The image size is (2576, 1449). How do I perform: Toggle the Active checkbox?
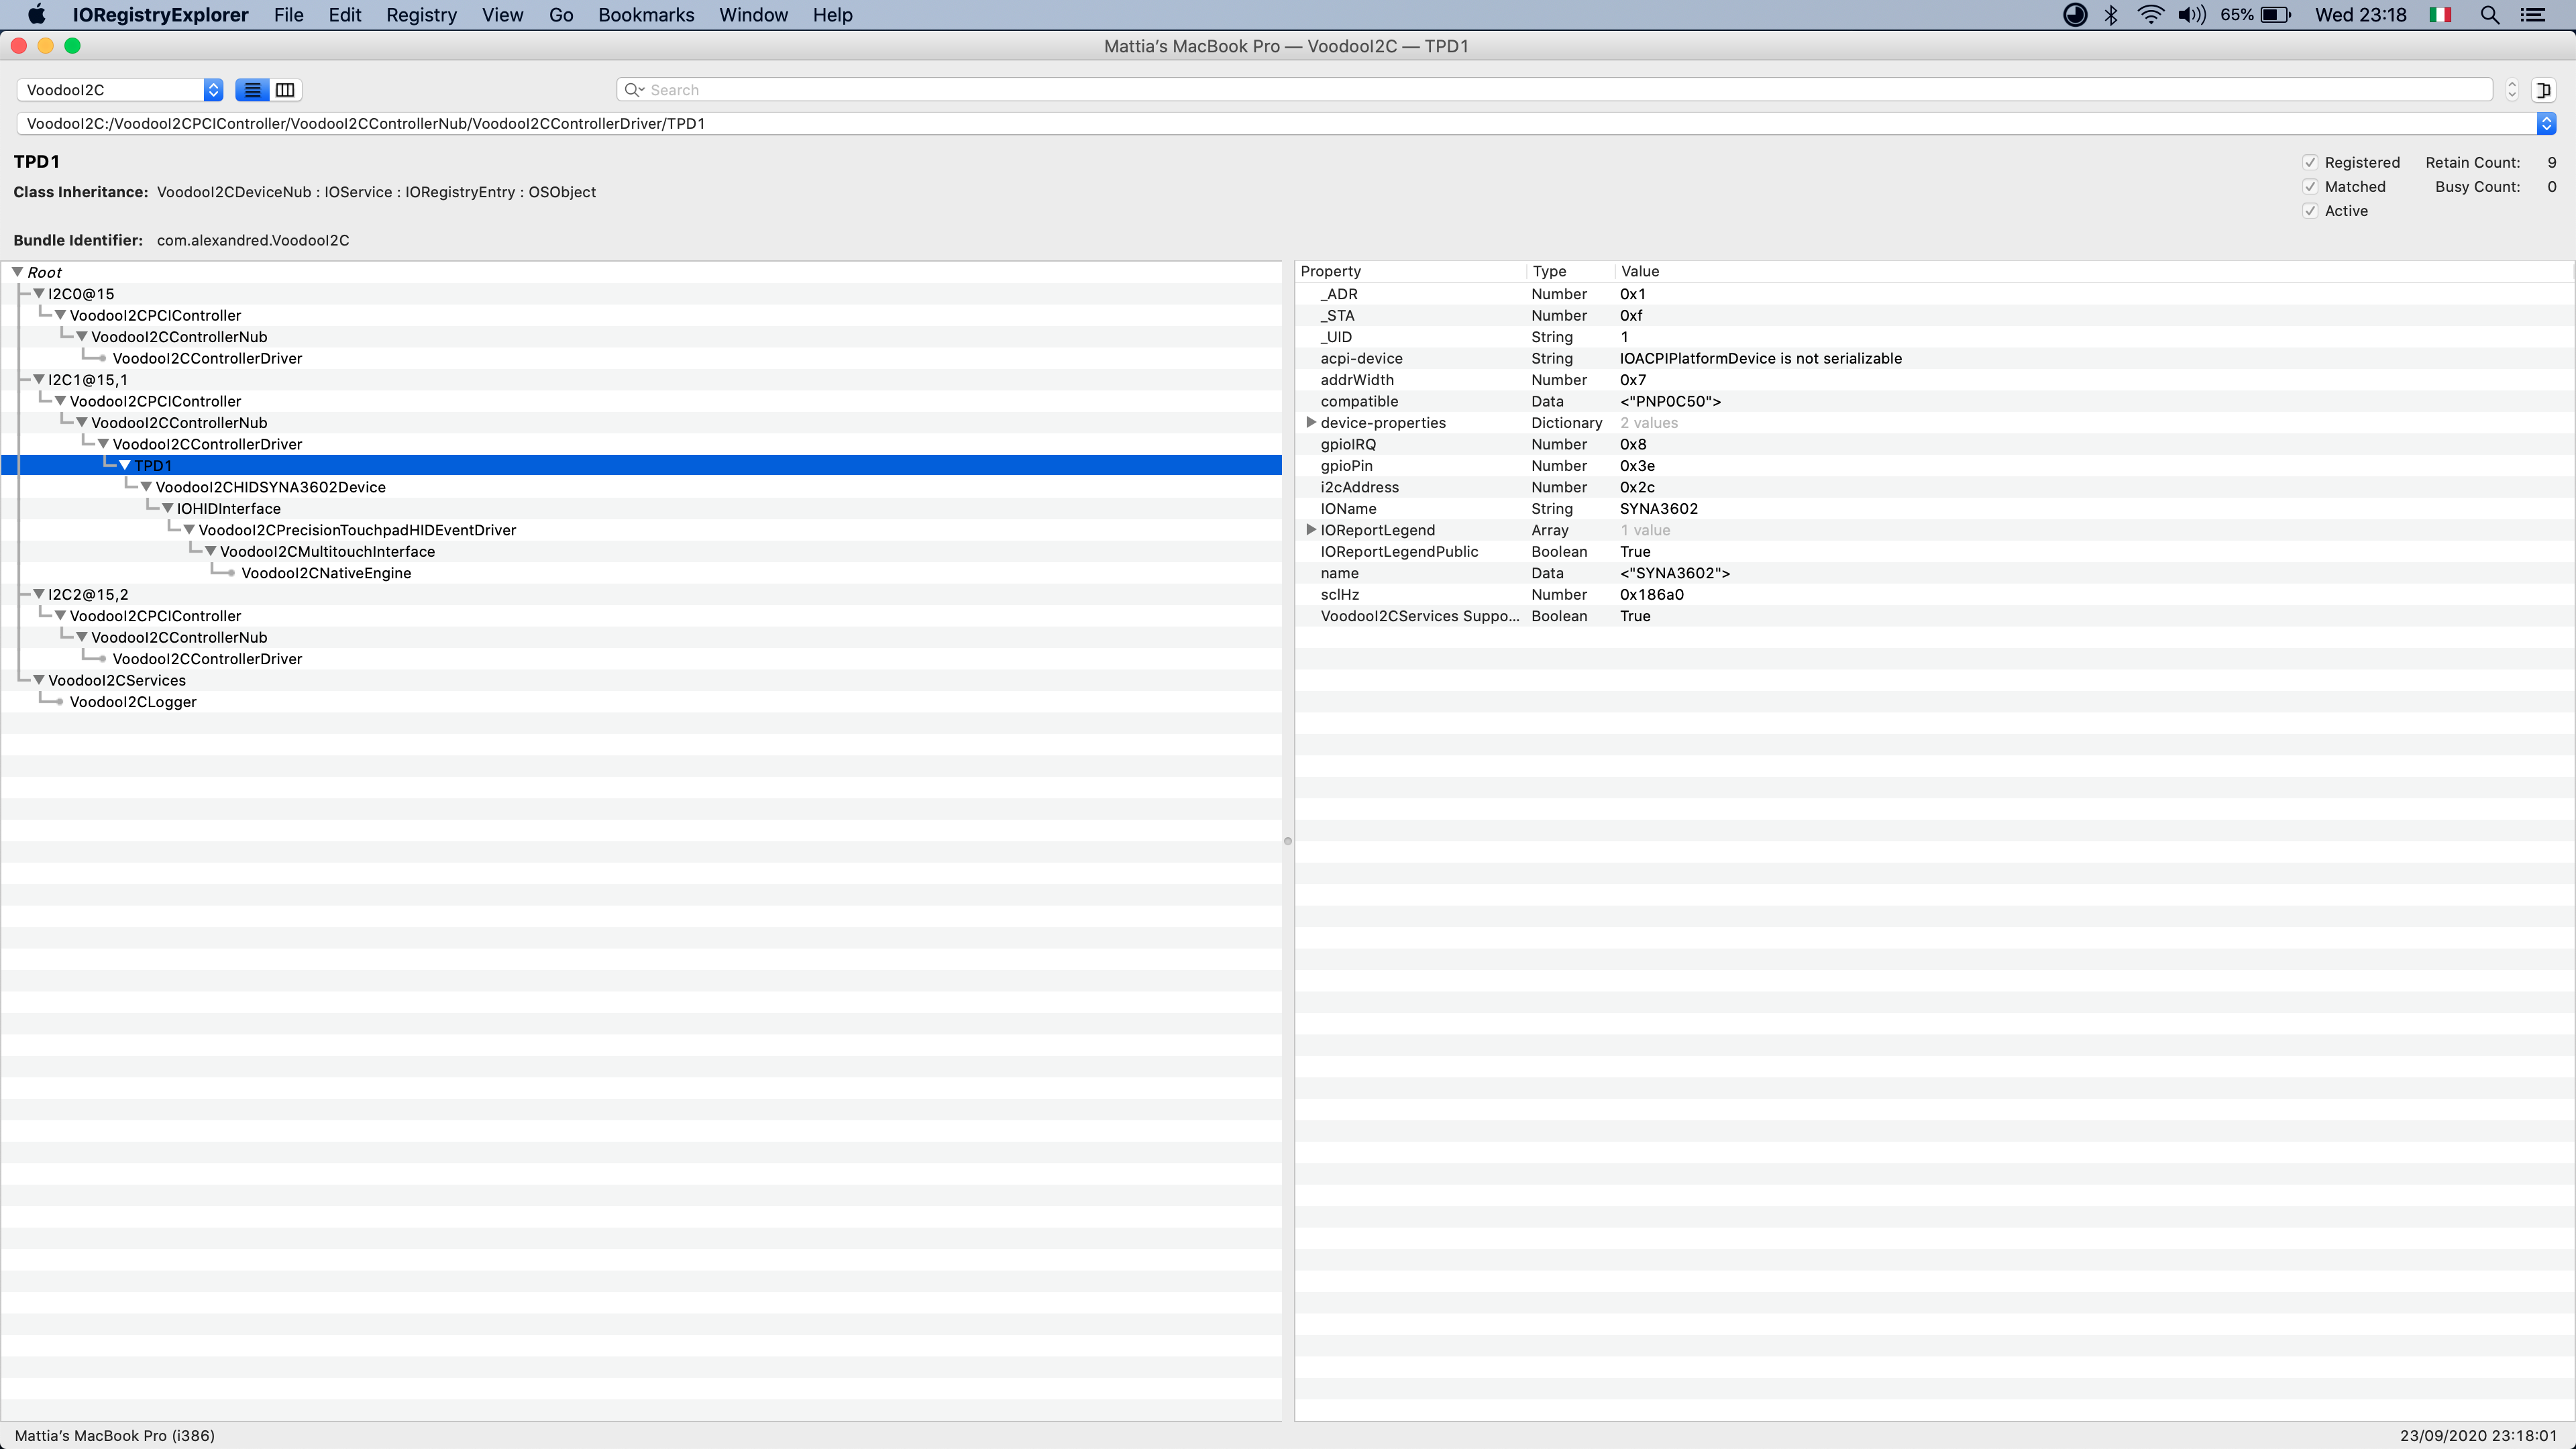point(2310,211)
